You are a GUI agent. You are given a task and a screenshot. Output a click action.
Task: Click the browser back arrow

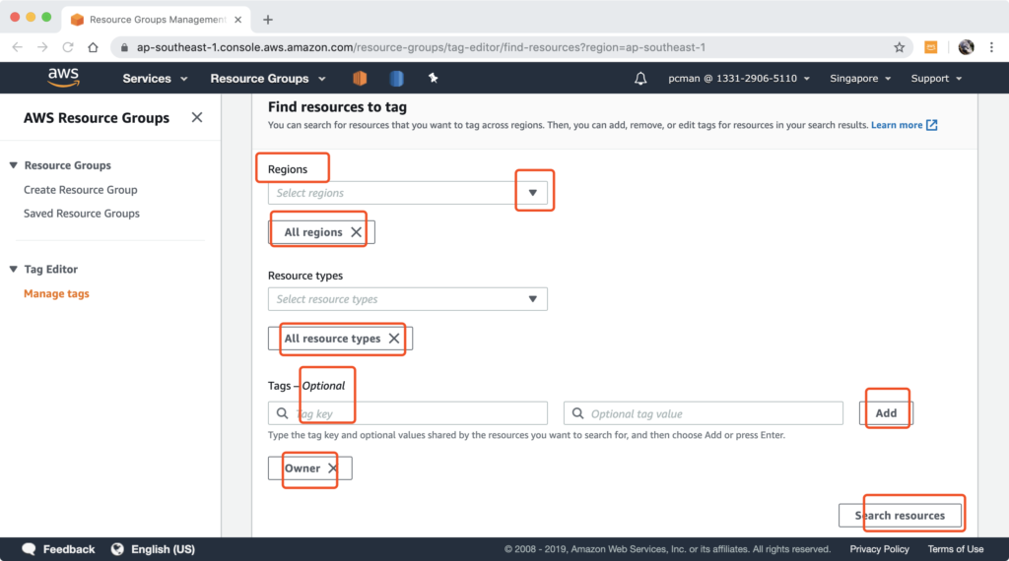pos(18,47)
